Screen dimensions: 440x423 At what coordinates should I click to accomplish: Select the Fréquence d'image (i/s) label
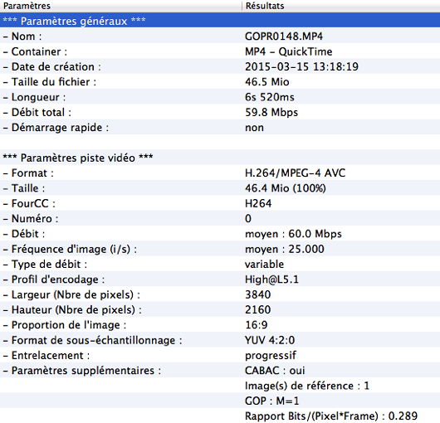(70, 249)
